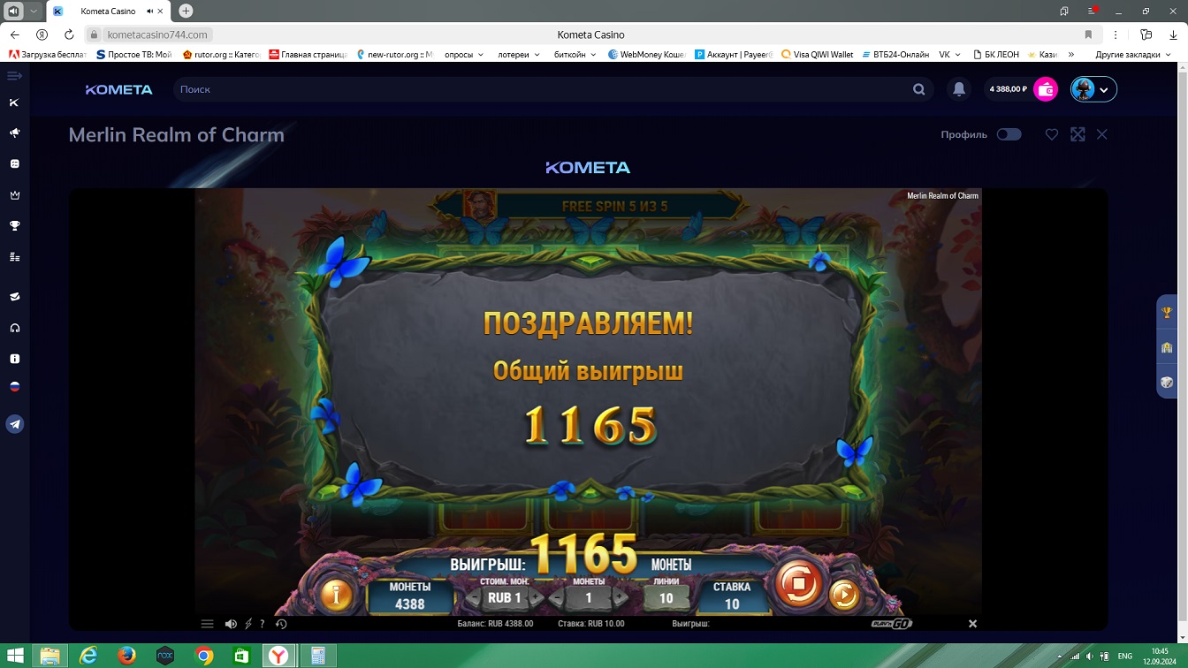Open the info sidebar icon
The image size is (1188, 668).
point(14,359)
